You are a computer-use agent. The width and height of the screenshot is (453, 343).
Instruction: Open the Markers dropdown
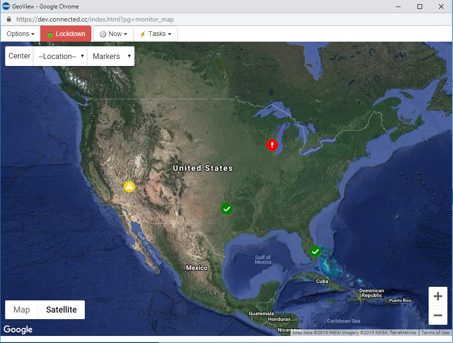click(x=111, y=56)
